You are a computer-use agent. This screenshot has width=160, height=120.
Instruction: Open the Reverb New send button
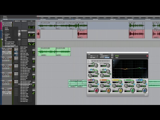tap(24, 31)
